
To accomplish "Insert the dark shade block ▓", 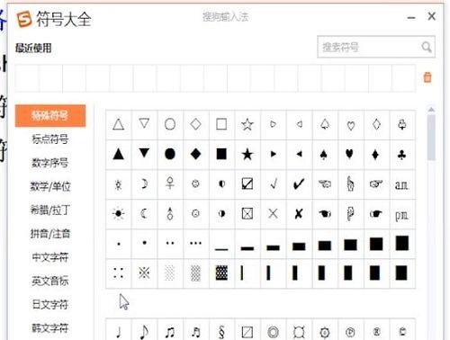I will 221,273.
